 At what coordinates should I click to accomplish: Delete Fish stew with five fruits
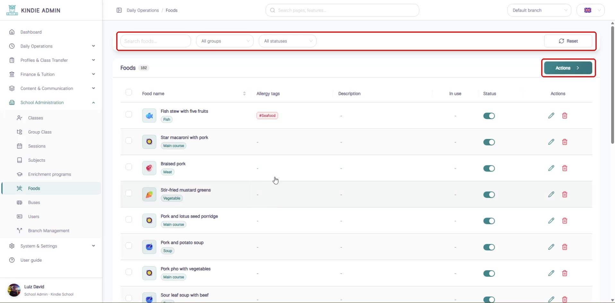[565, 116]
